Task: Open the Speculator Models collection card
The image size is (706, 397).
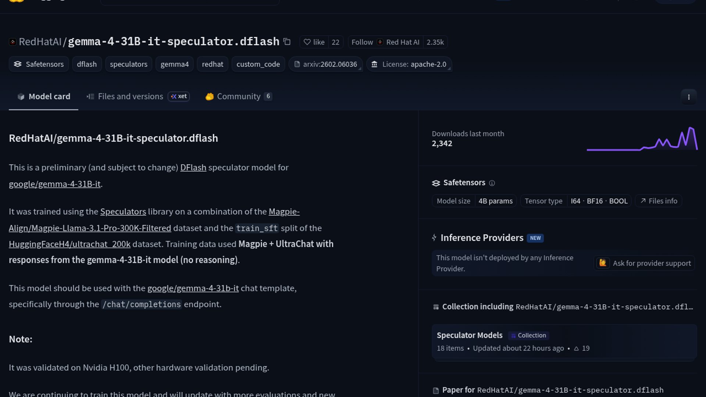Action: [564, 341]
